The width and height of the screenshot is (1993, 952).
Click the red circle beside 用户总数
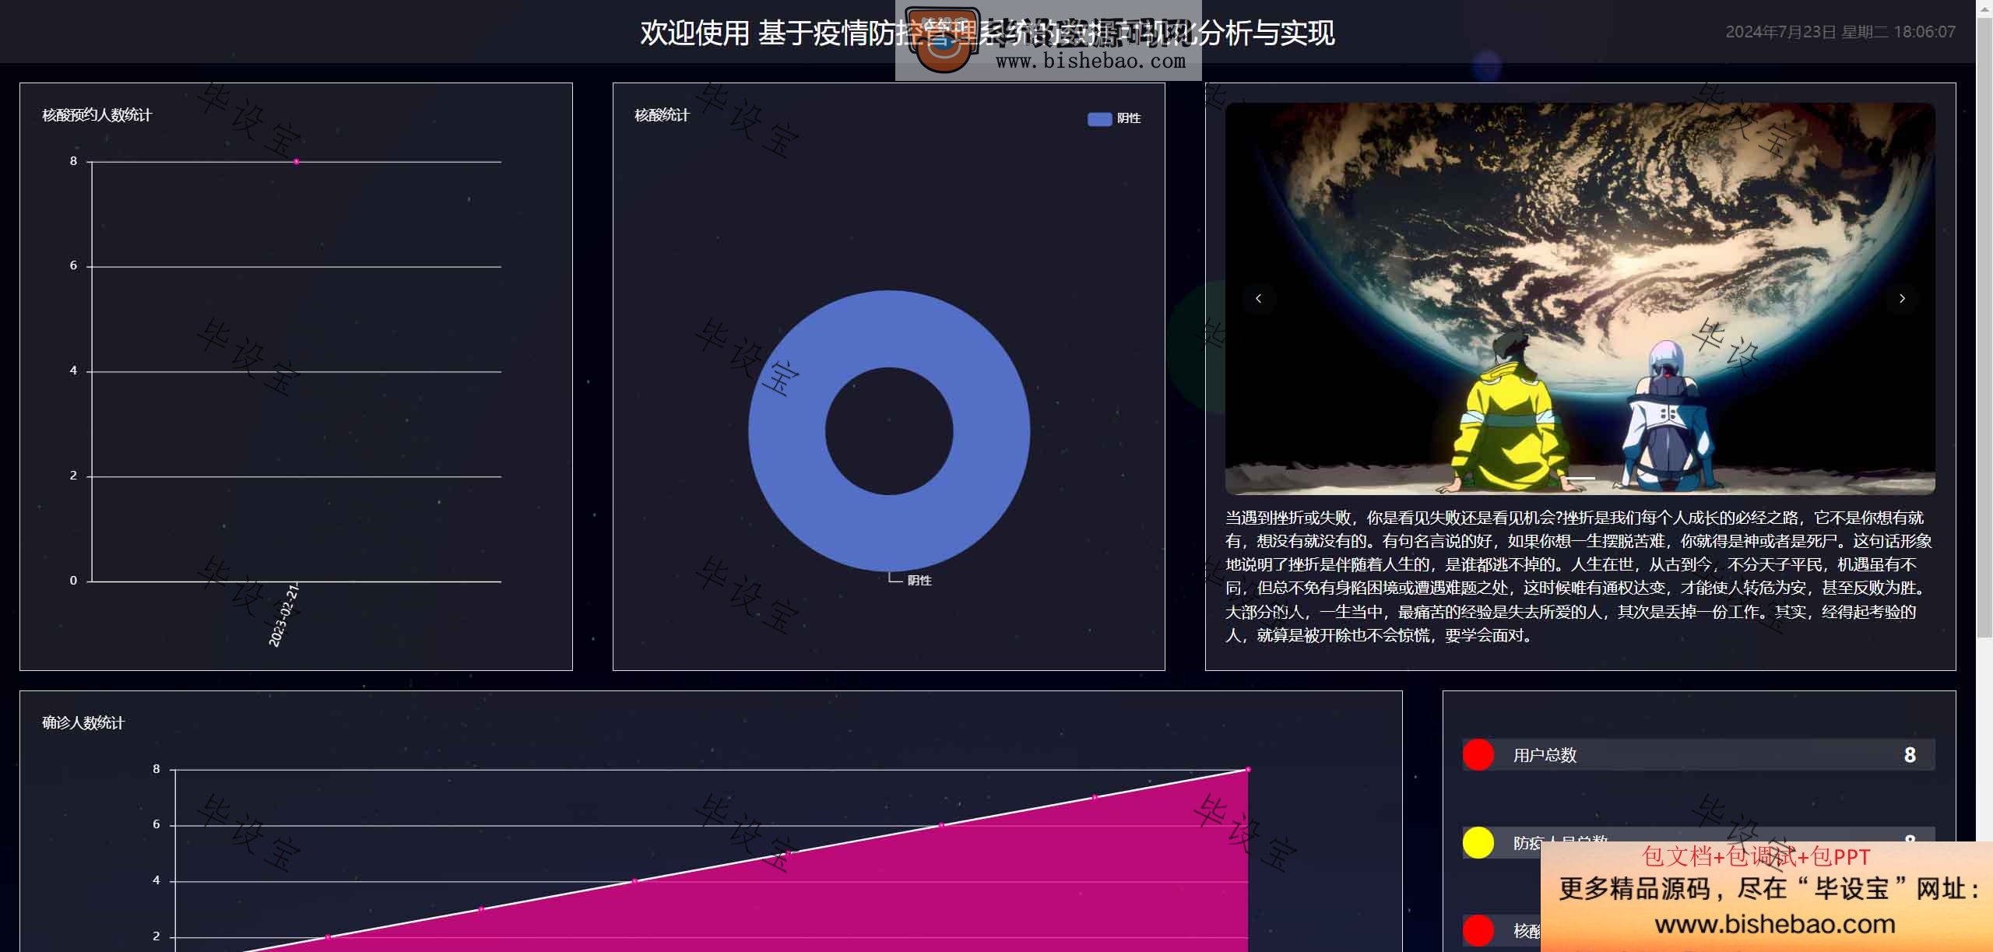pyautogui.click(x=1478, y=754)
